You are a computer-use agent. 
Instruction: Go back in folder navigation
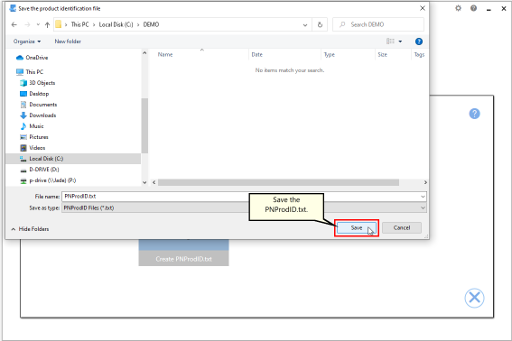click(14, 24)
